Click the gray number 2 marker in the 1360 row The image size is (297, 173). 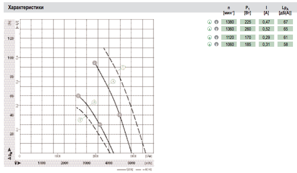coord(217,29)
